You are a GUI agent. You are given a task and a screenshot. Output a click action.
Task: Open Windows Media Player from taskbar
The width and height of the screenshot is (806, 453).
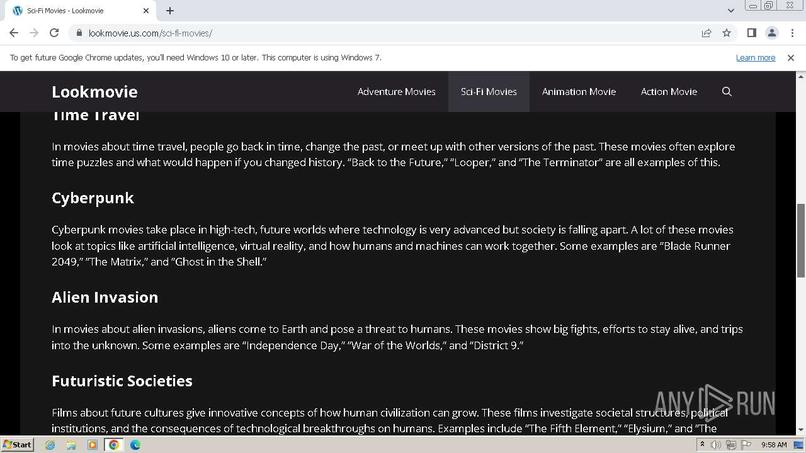[93, 444]
